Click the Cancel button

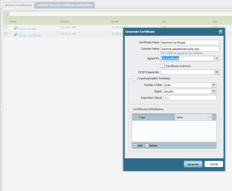214,164
